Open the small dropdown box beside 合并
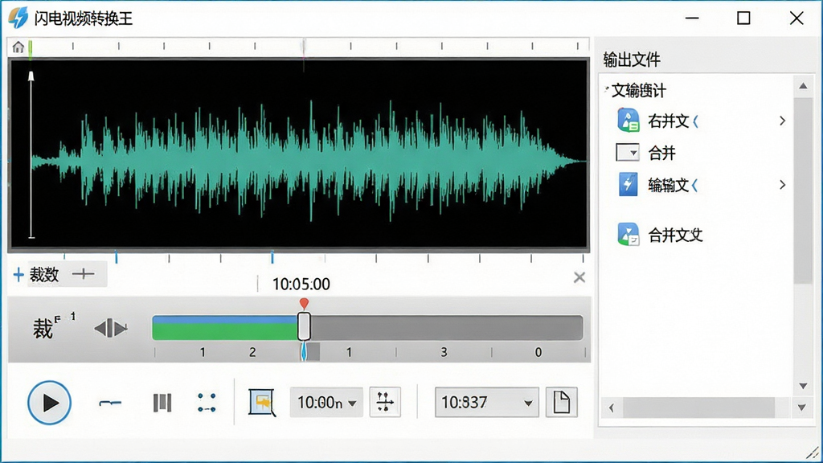823x463 pixels. [628, 152]
